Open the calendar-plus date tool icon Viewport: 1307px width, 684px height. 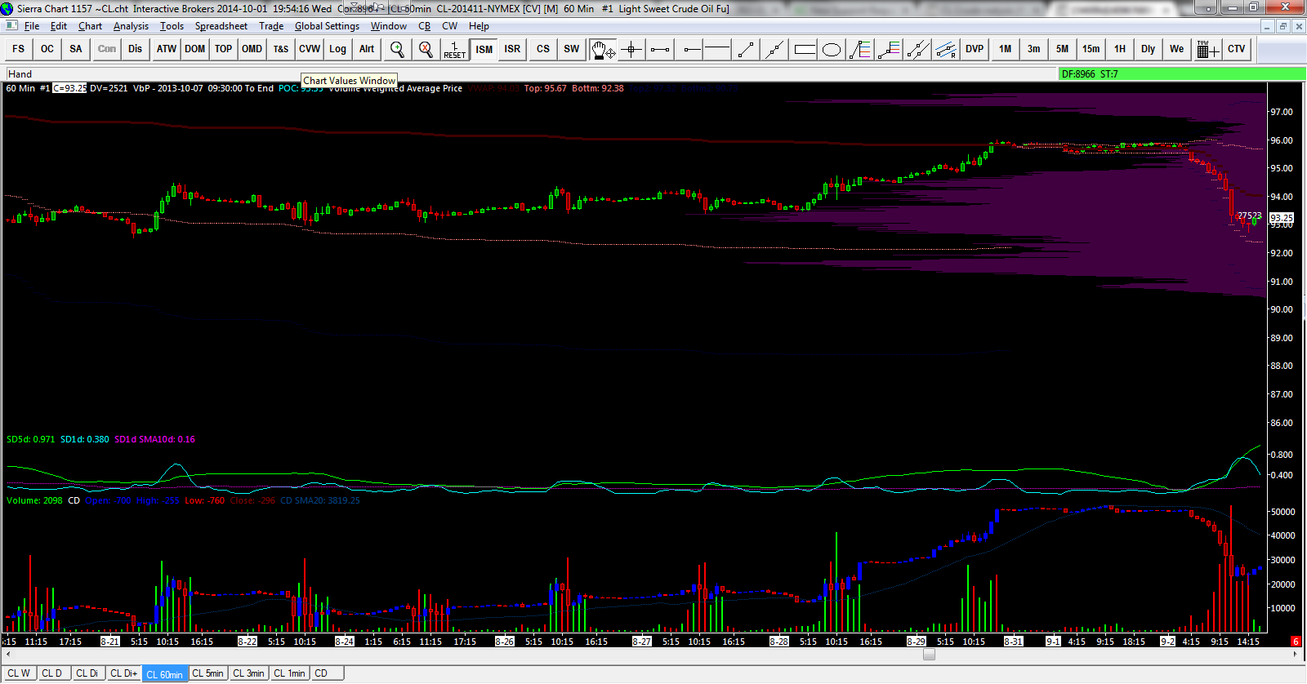pyautogui.click(x=1207, y=49)
